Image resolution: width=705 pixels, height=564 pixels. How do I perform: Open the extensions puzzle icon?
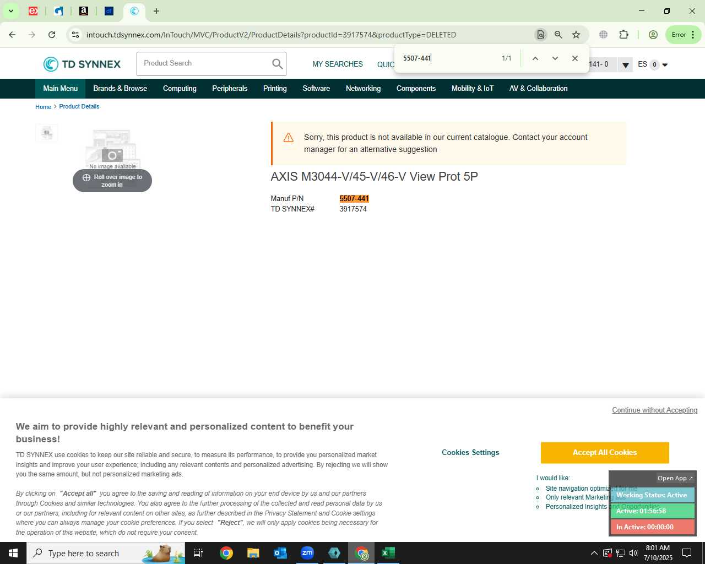623,35
